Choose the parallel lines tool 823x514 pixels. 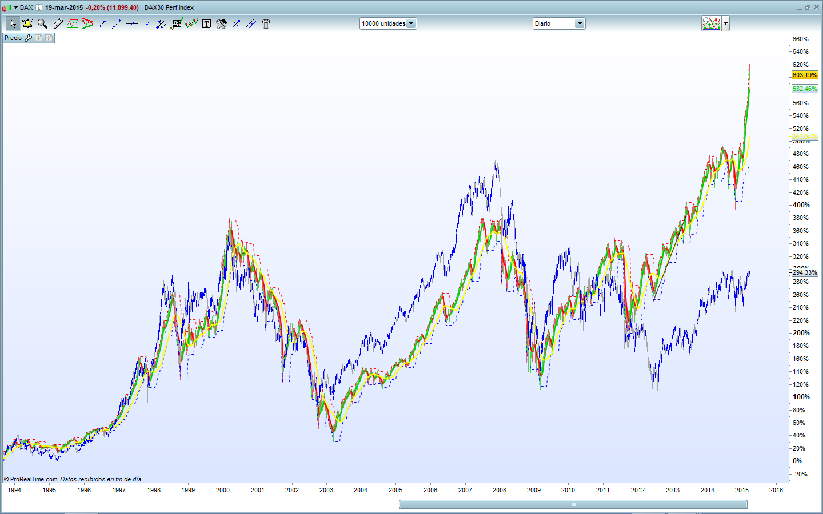(162, 23)
